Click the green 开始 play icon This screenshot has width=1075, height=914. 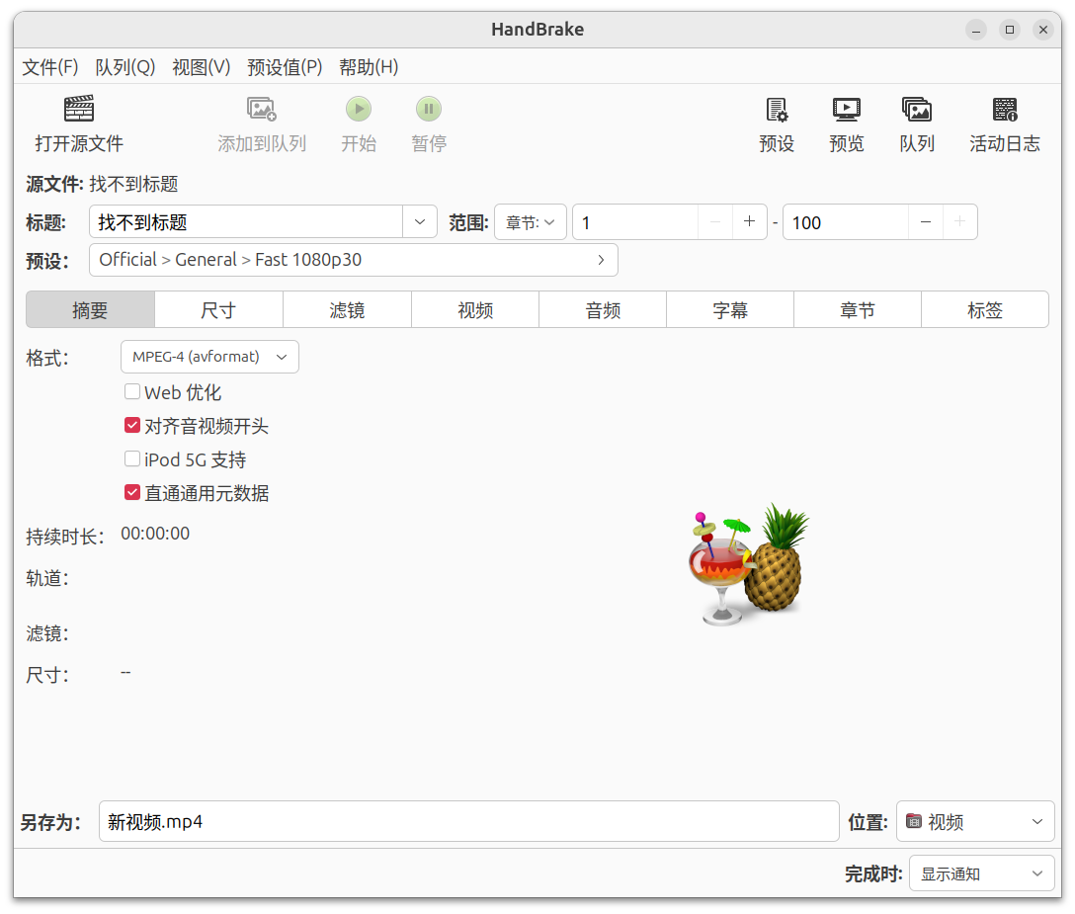click(359, 109)
